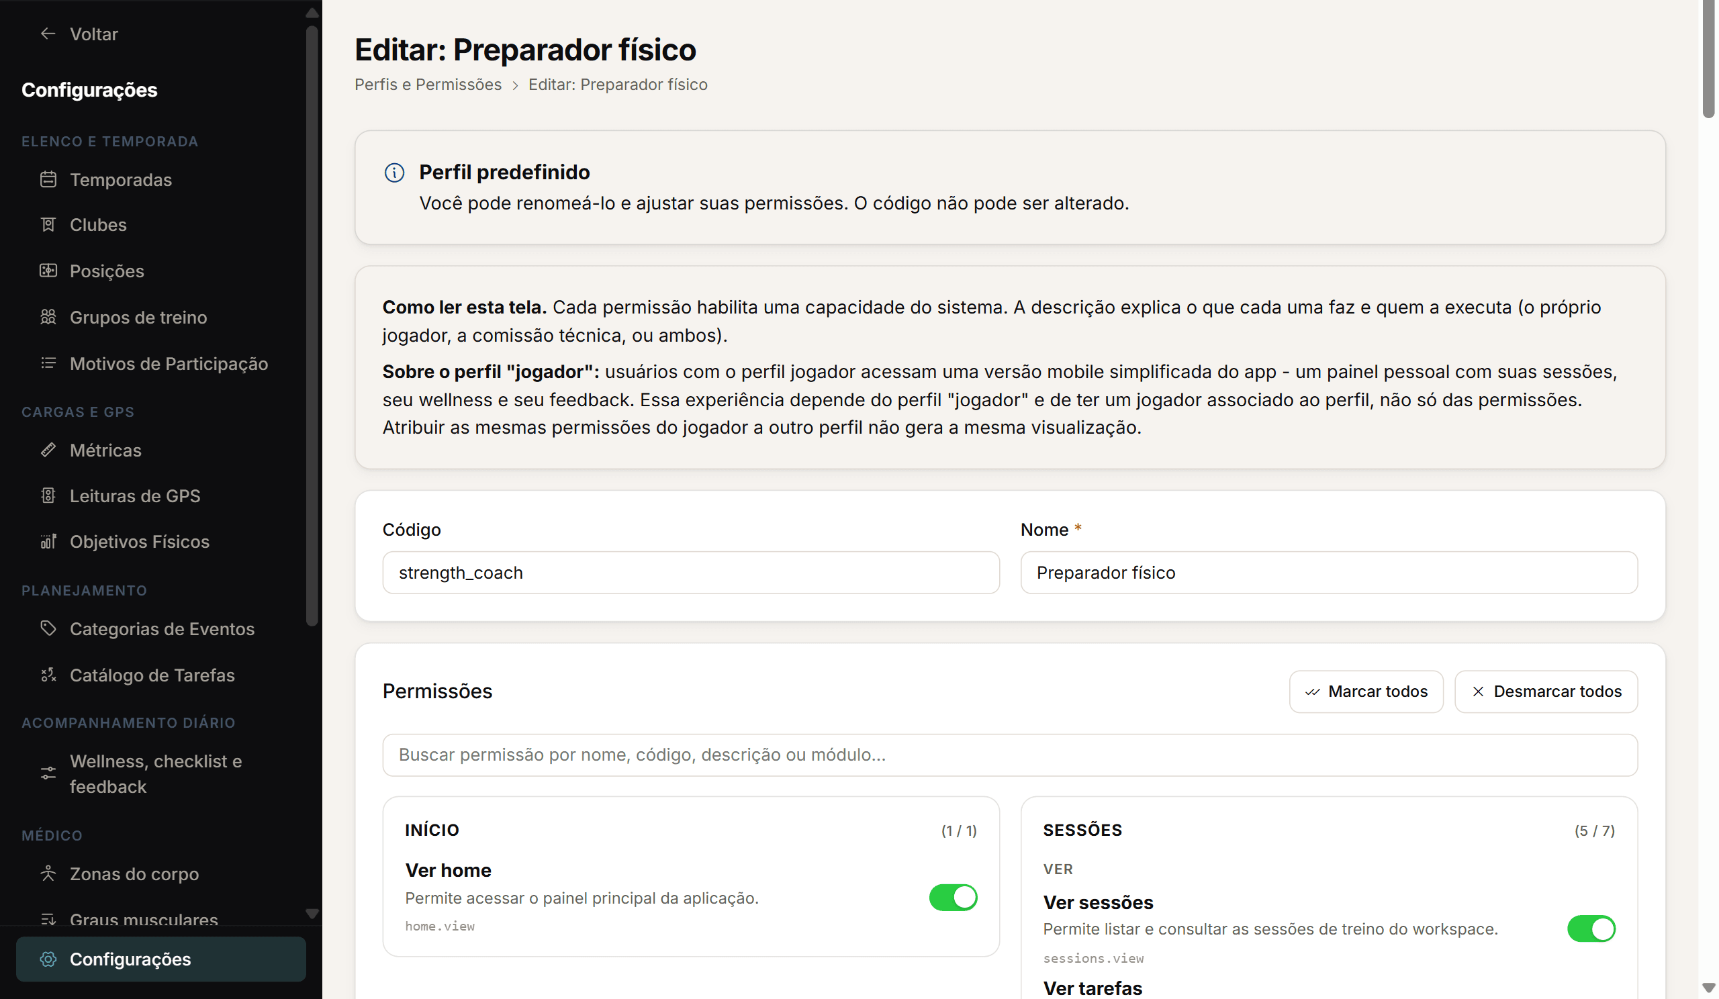The height and width of the screenshot is (999, 1719).
Task: Click the Motivos de Participação list icon
Action: tap(48, 363)
